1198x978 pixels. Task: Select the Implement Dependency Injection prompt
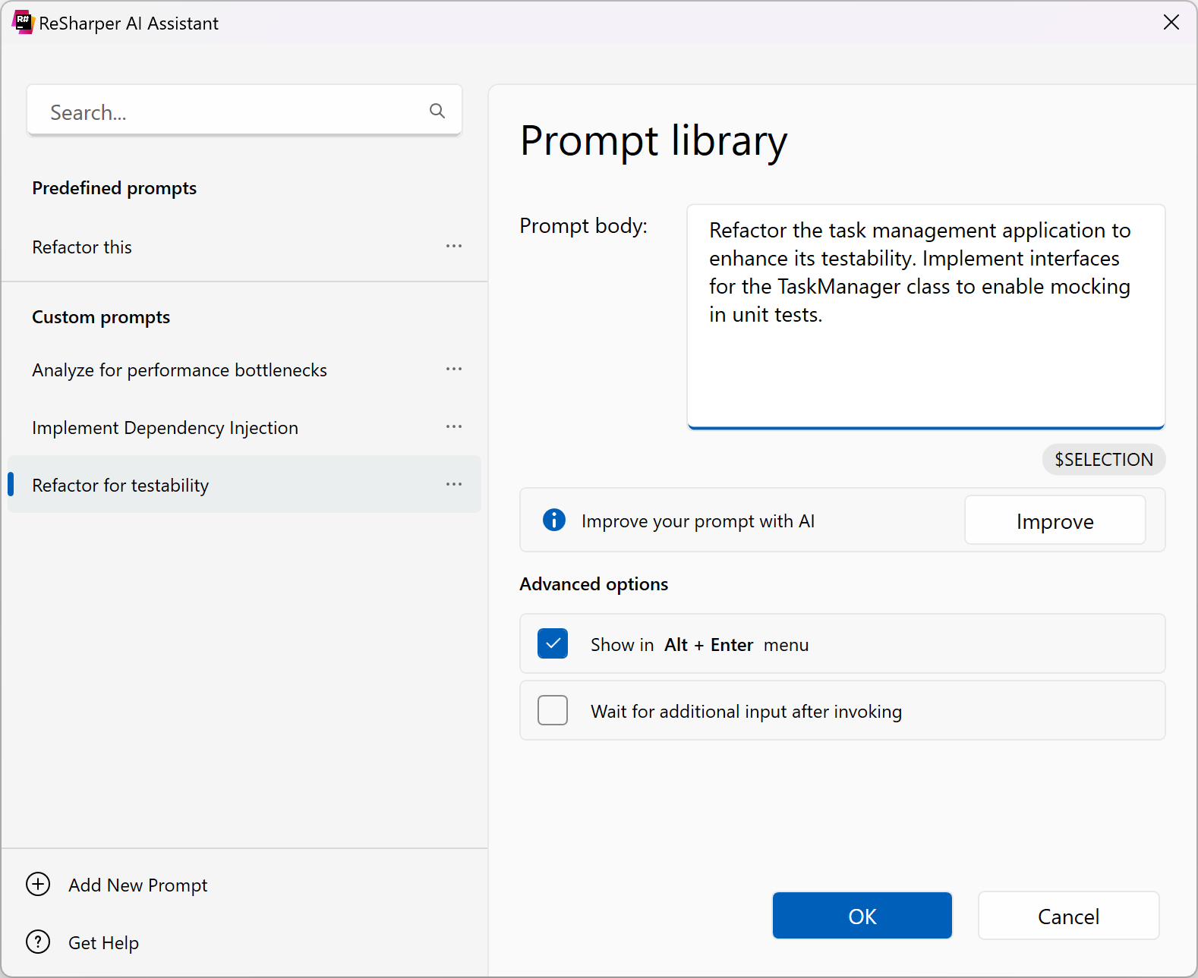coord(244,427)
